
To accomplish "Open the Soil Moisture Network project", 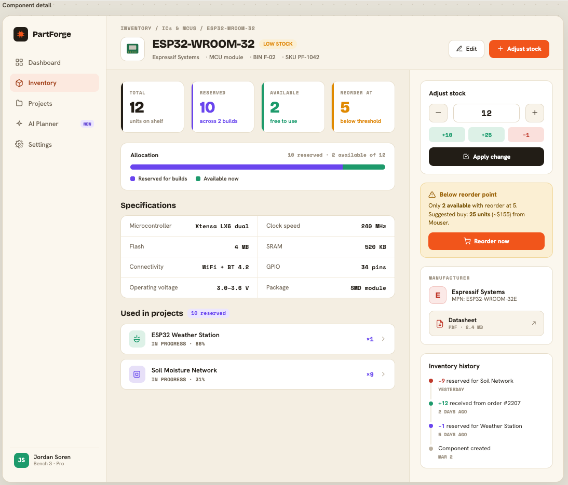I will (258, 374).
